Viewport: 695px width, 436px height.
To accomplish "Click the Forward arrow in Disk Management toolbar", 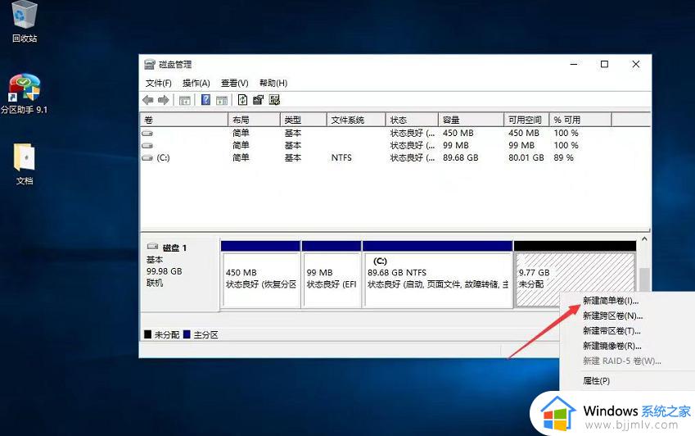I will click(164, 100).
